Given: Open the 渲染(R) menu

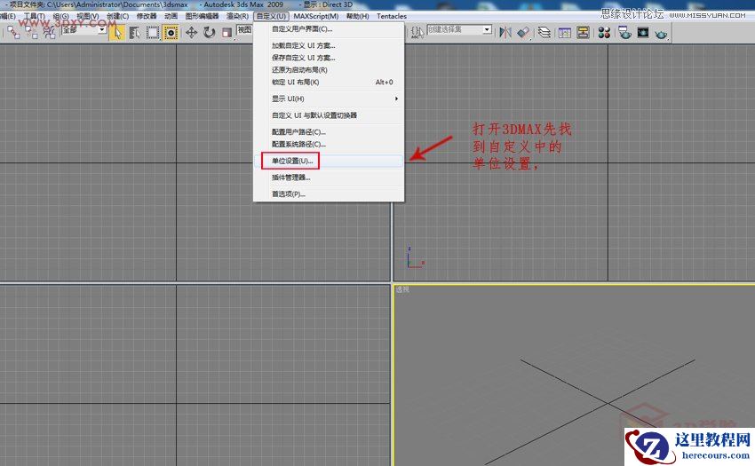Looking at the screenshot, I should [237, 16].
